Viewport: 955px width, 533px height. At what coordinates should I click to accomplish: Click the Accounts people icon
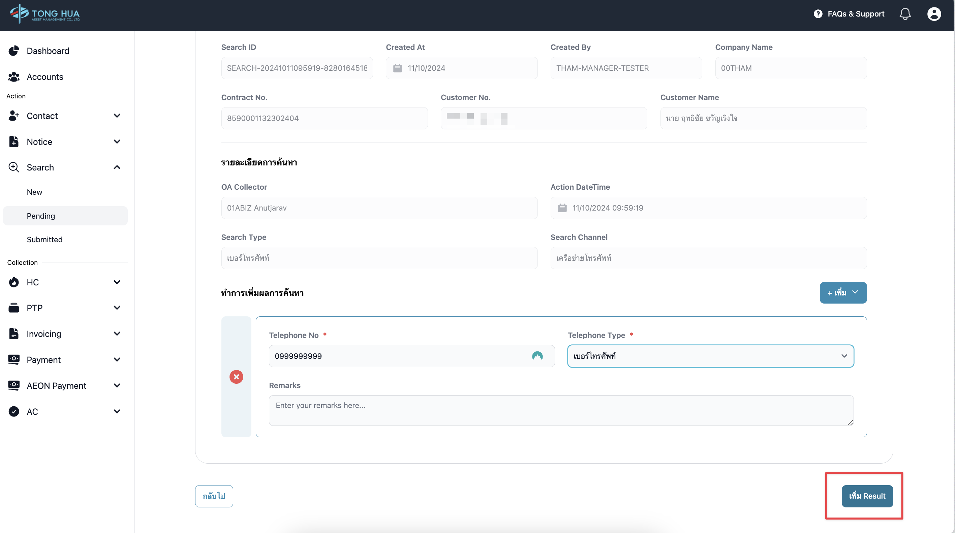click(14, 77)
